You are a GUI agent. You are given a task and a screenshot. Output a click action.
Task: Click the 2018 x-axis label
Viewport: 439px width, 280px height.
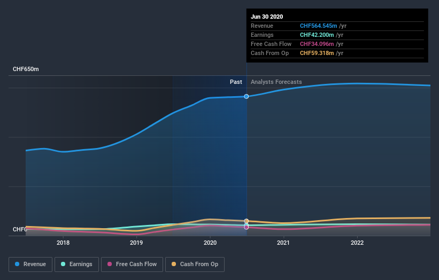tap(63, 243)
